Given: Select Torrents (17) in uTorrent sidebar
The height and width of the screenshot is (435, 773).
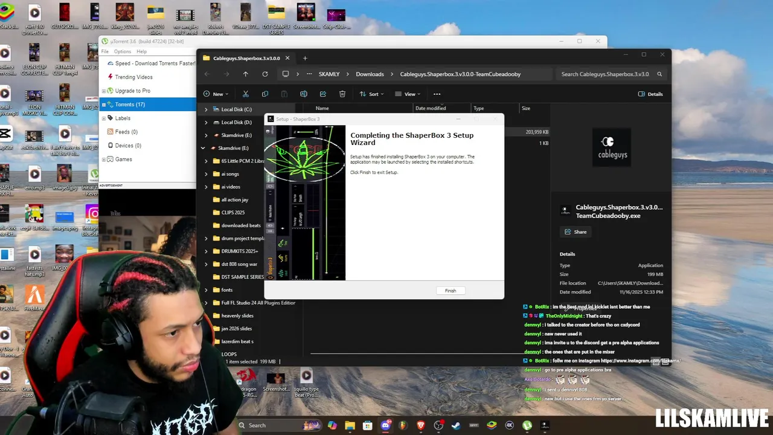Looking at the screenshot, I should [148, 105].
